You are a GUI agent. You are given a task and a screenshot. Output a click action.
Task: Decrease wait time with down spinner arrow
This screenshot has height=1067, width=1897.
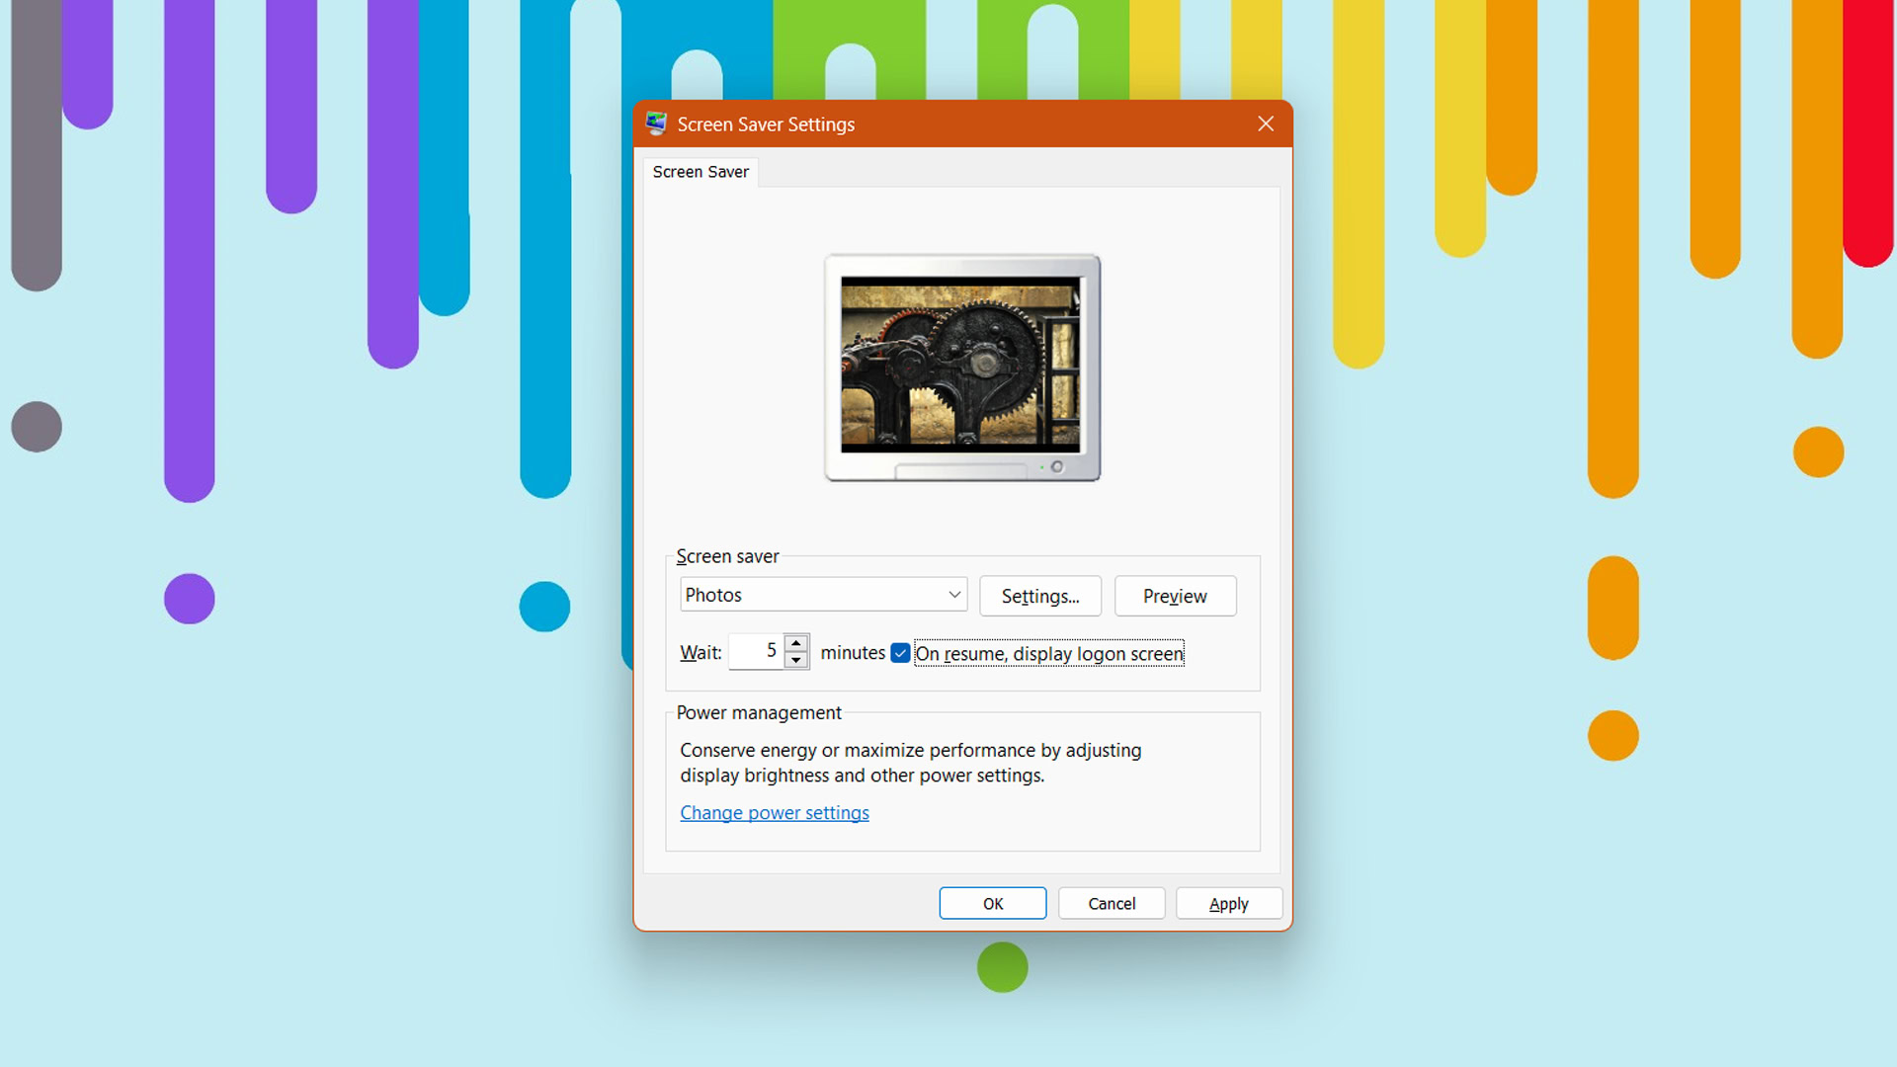[796, 660]
